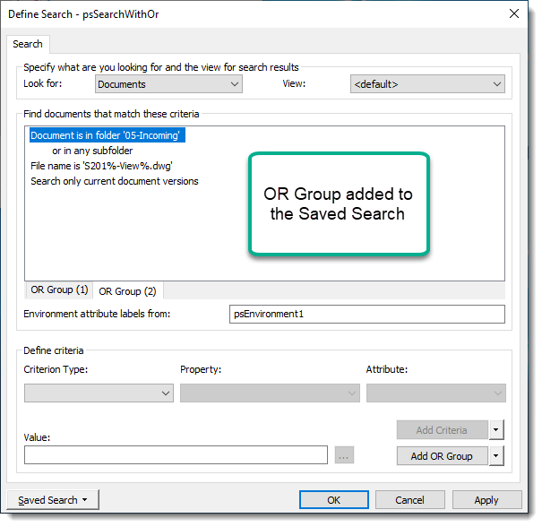Switch to the Search tab

point(28,44)
